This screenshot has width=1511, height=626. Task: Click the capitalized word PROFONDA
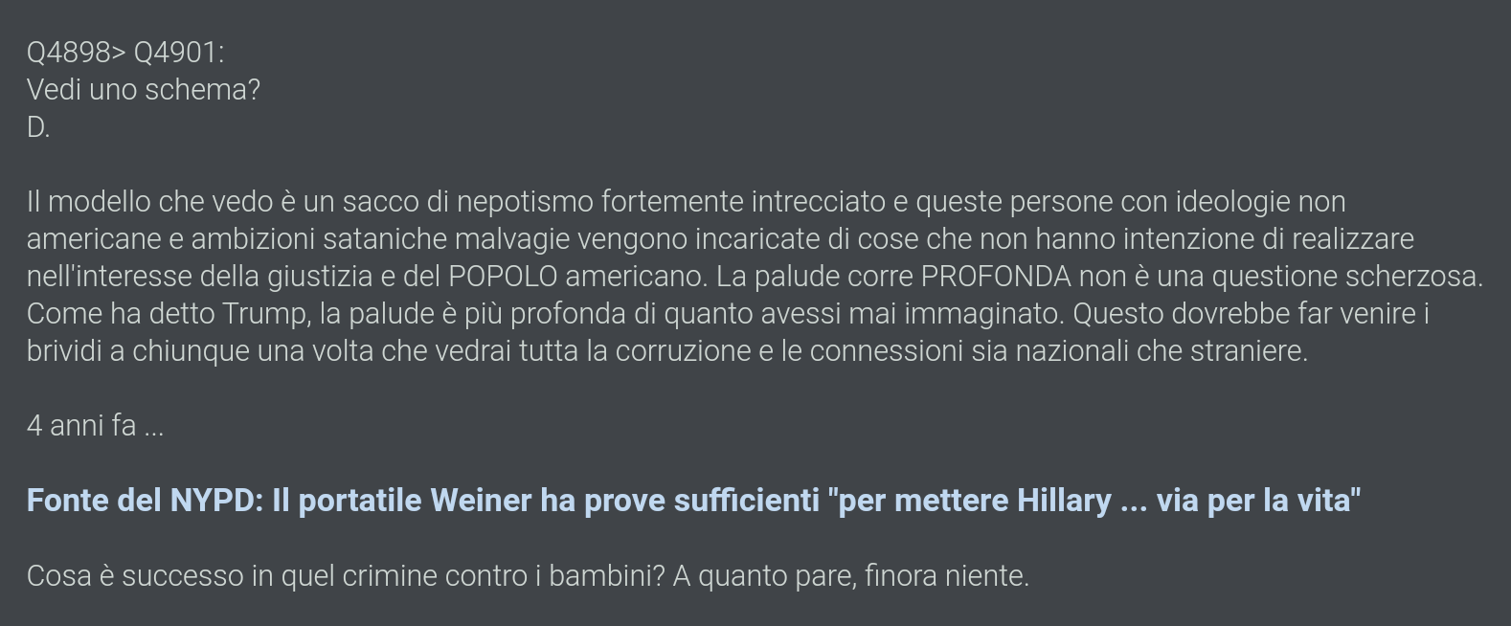click(x=996, y=277)
